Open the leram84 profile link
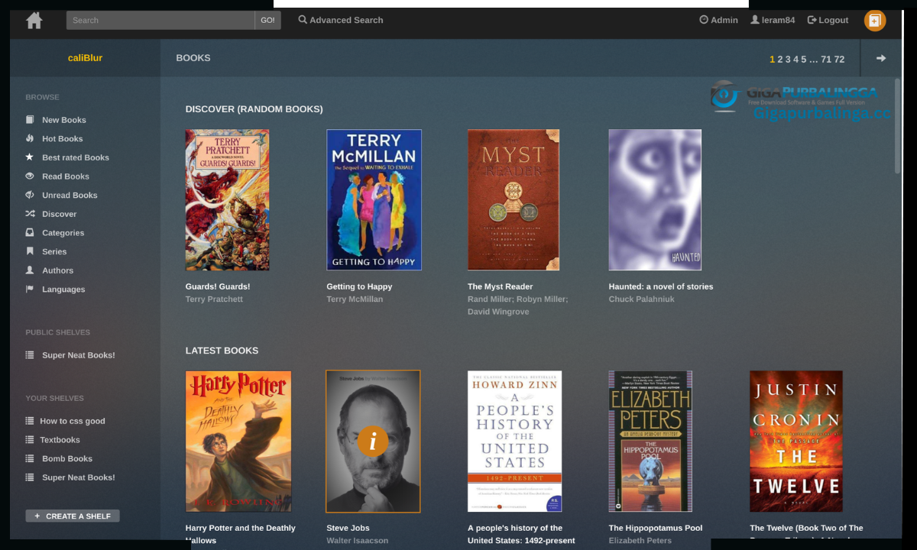 click(x=773, y=20)
